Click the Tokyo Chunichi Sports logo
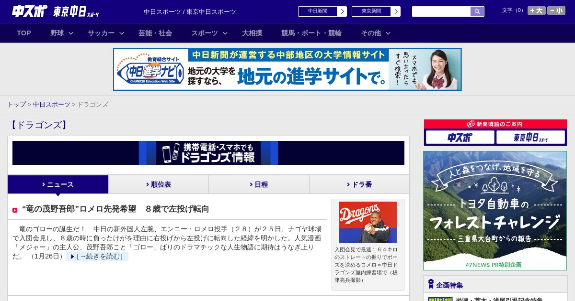This screenshot has width=575, height=301. [76, 11]
